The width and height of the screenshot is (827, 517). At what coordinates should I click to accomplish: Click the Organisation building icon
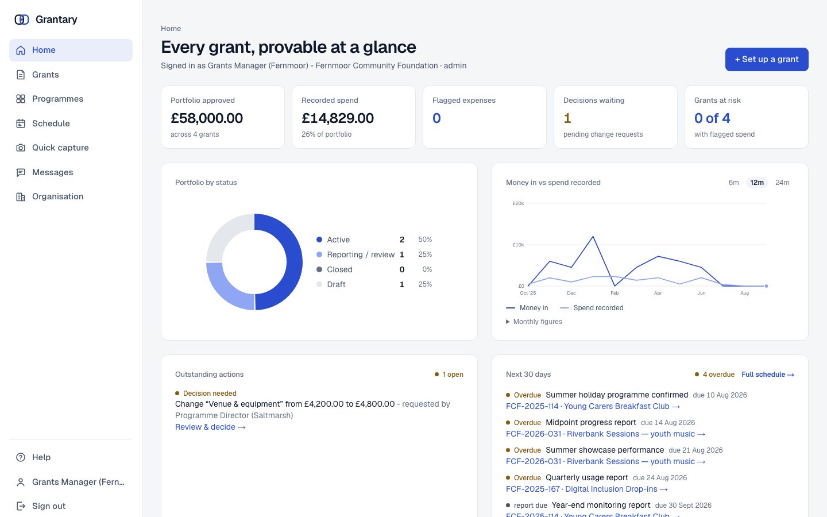[21, 196]
